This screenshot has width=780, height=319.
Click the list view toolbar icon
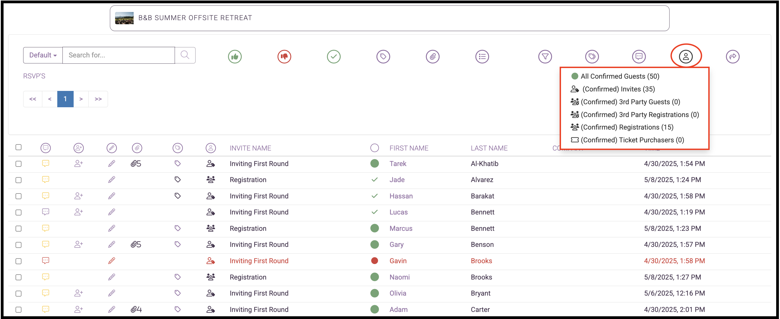pos(482,57)
